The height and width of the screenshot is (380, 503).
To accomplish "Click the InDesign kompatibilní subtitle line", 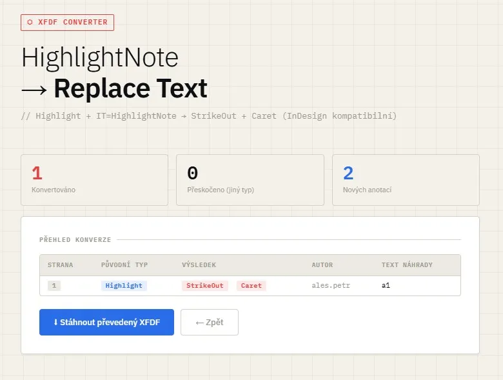I will (209, 116).
